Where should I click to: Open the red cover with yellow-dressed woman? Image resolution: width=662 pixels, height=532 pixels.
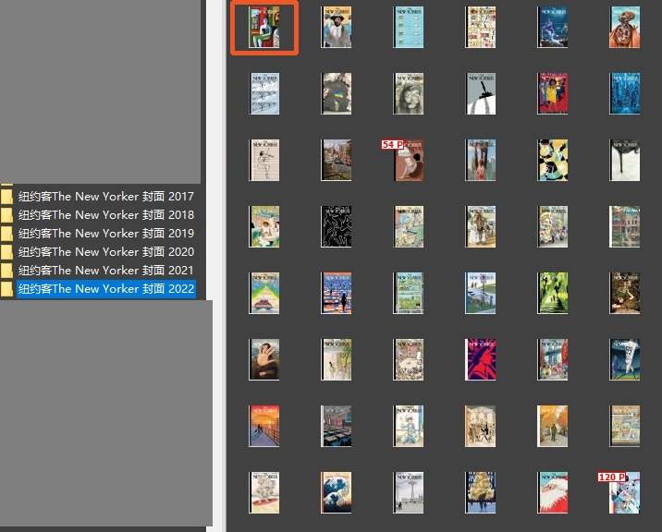point(553,93)
